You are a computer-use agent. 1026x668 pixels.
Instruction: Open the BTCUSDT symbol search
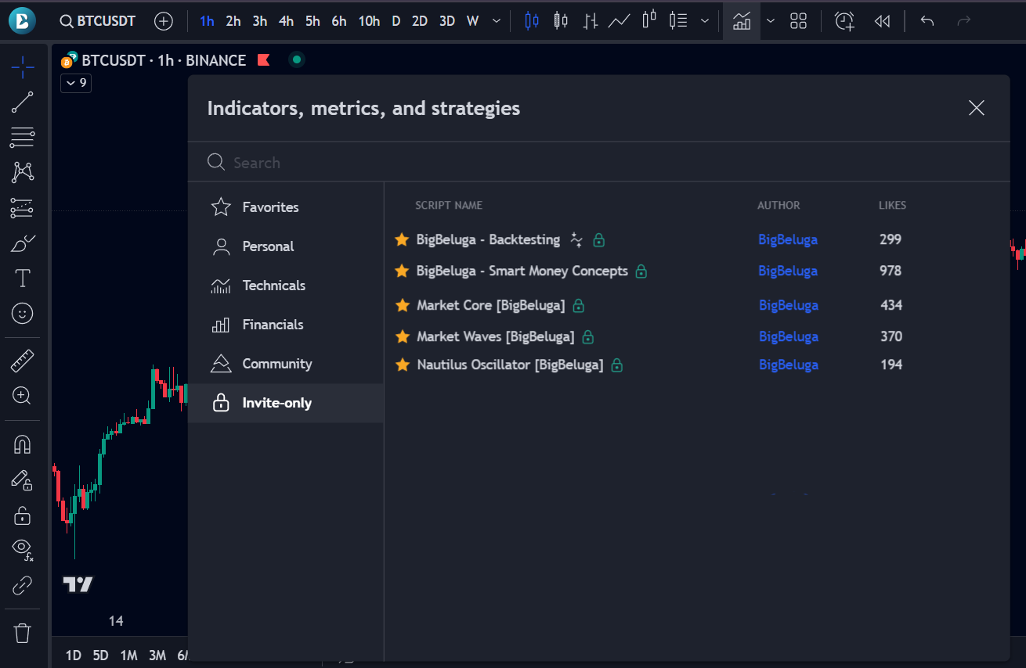click(x=98, y=21)
